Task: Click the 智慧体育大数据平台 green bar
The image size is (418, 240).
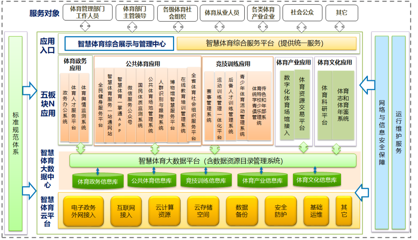Action: pos(212,161)
